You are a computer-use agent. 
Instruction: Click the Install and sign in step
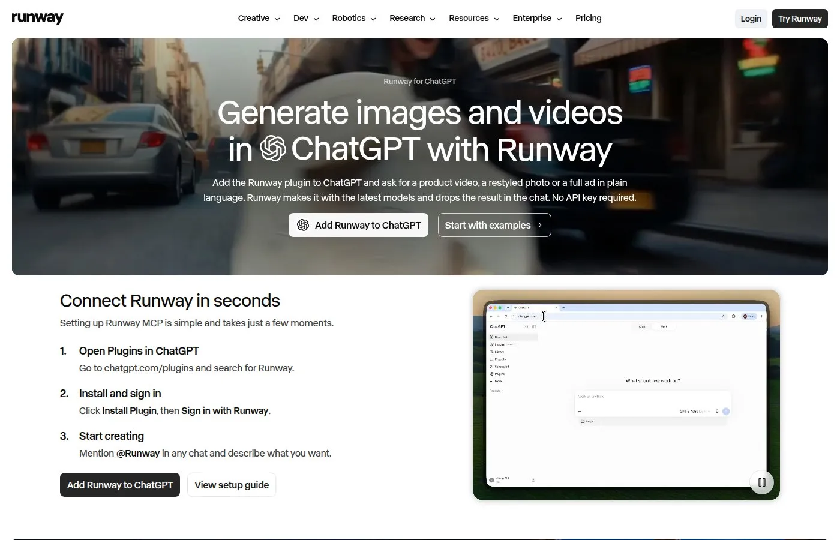[x=120, y=394]
